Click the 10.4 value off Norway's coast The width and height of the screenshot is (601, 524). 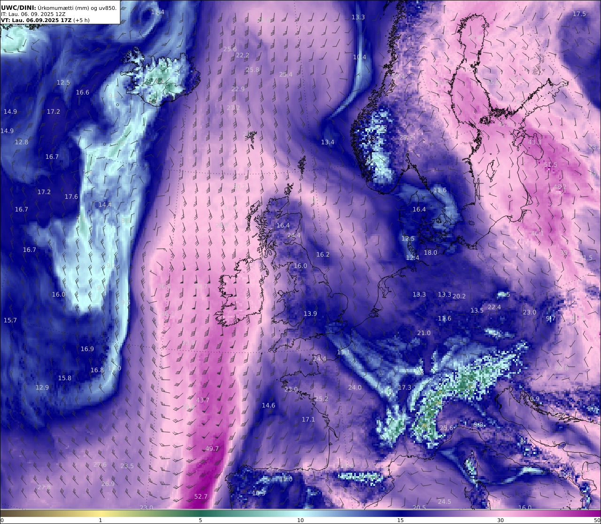359,57
